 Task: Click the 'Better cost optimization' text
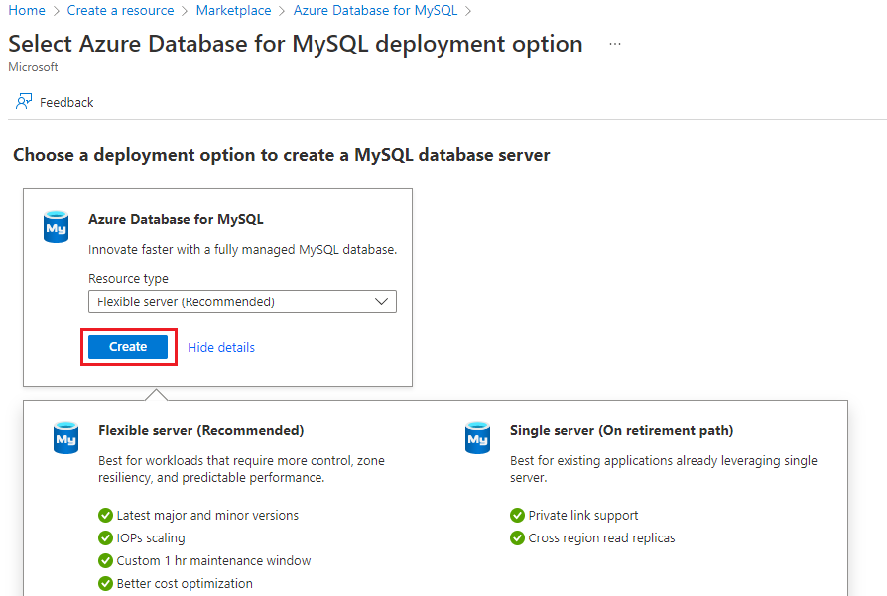click(185, 583)
